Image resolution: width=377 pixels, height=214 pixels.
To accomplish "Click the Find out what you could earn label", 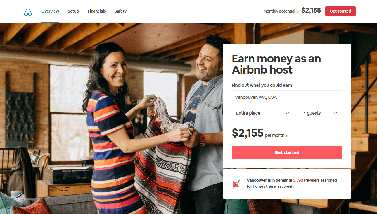I will click(x=262, y=85).
